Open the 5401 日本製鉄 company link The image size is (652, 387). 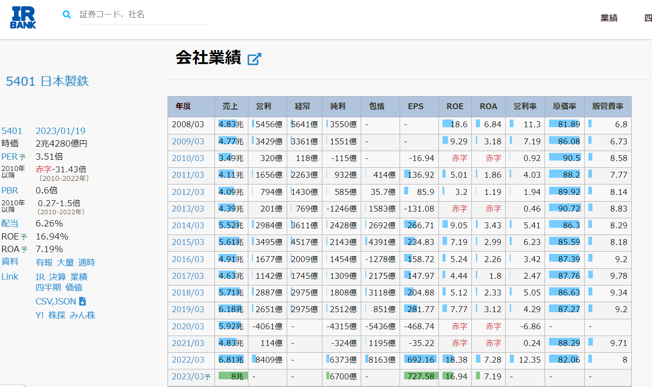point(47,81)
